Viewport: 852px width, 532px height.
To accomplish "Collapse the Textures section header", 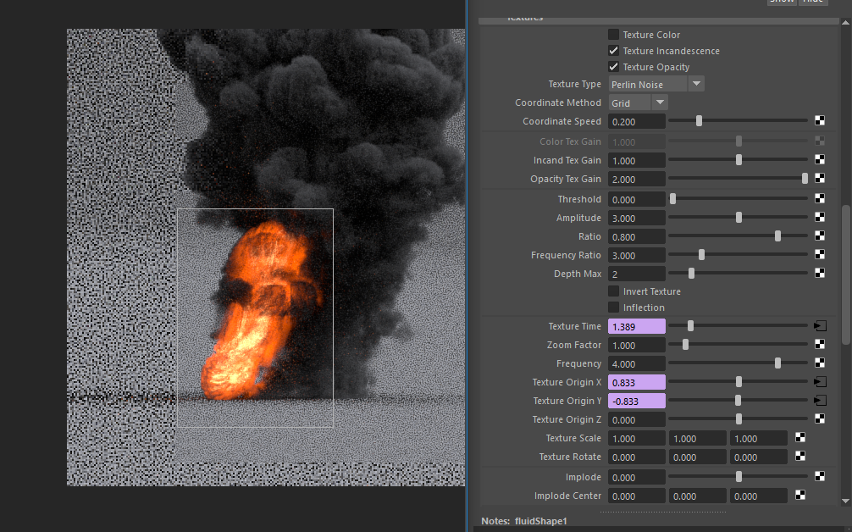I will click(x=525, y=16).
